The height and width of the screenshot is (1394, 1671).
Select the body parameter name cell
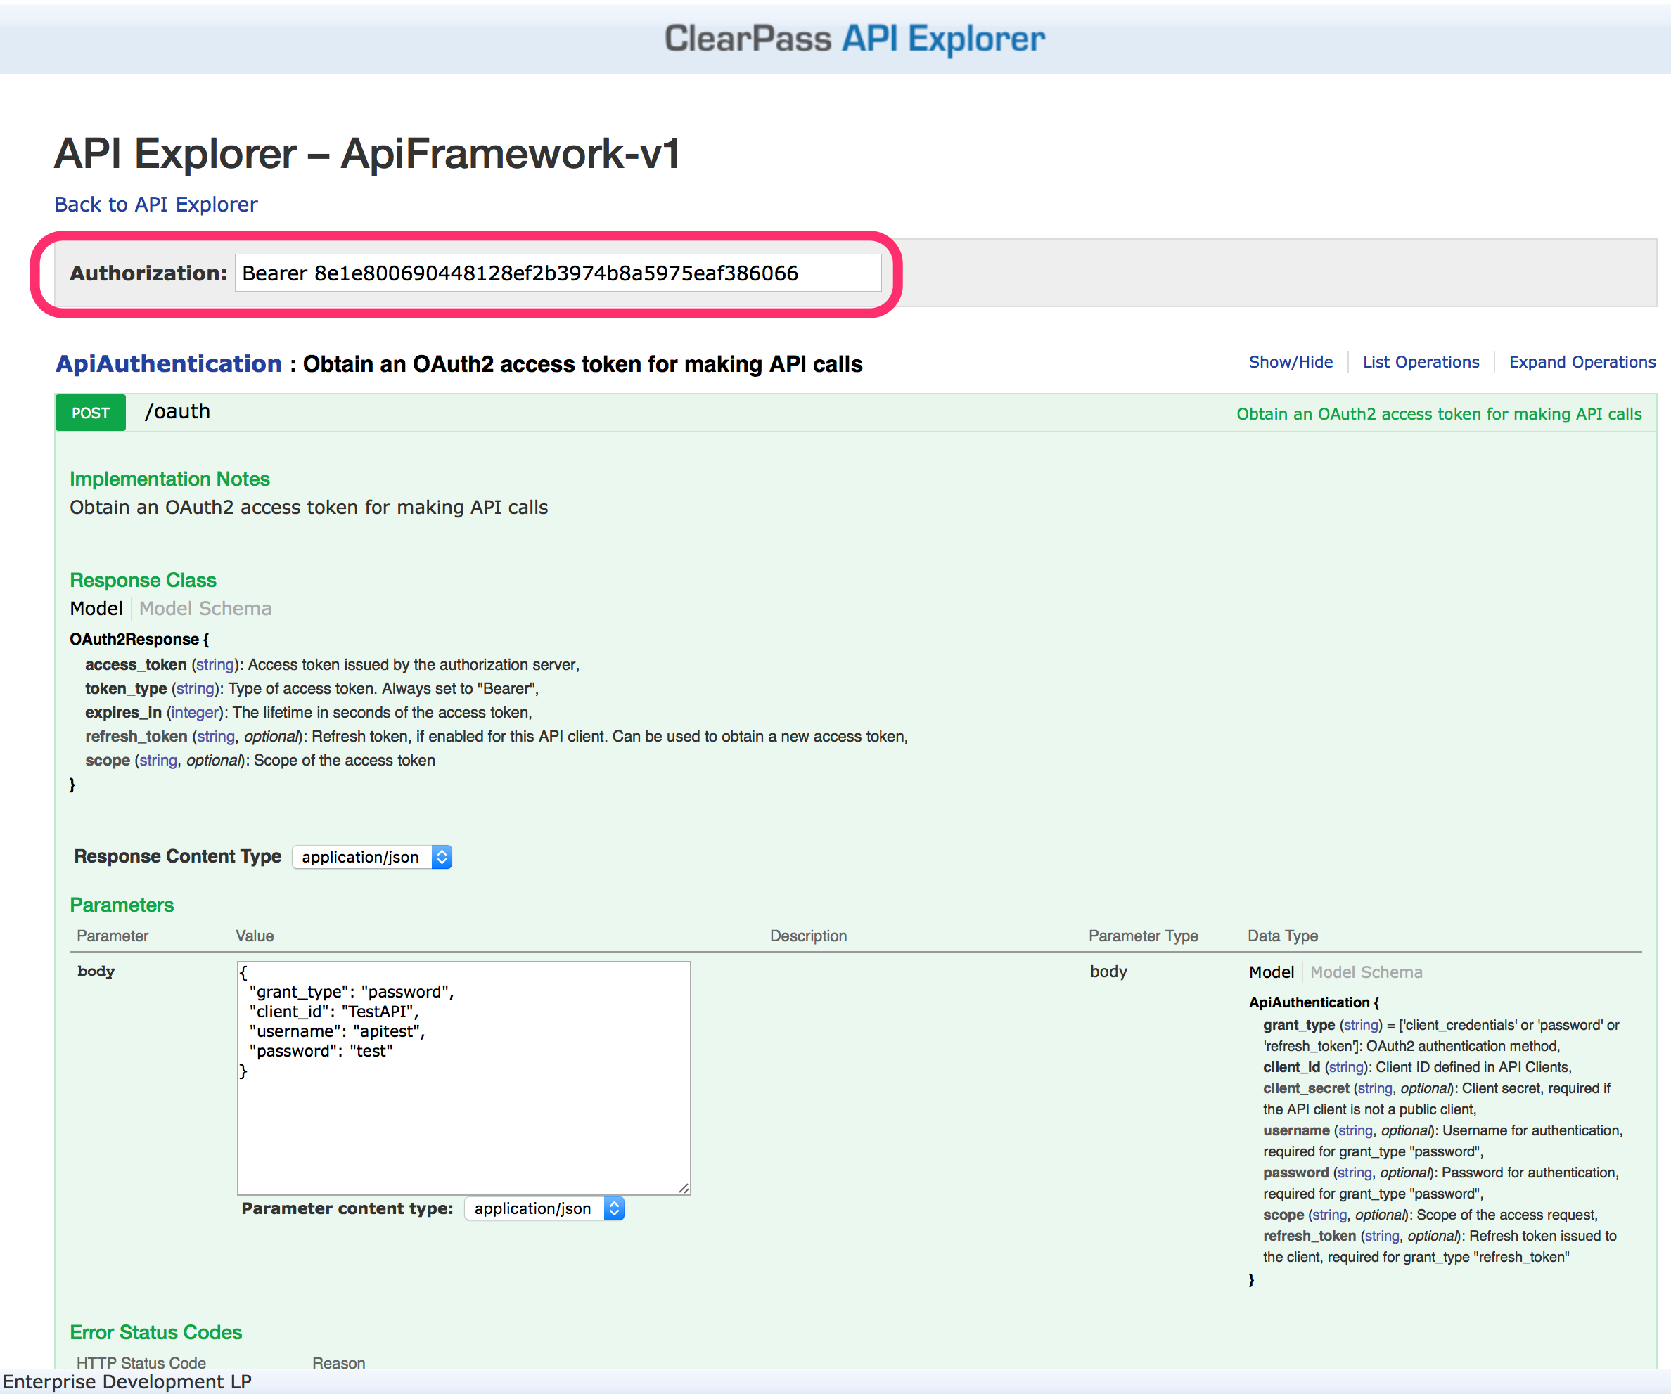96,971
